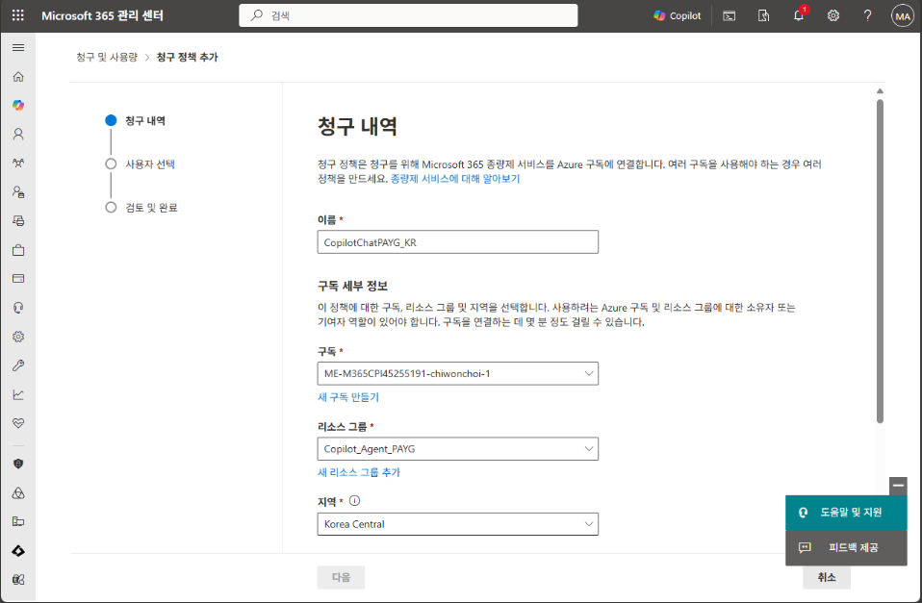Screen dimensions: 922x603
Task: Open settings gear in top header
Action: pos(833,15)
